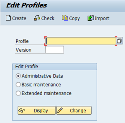The height and width of the screenshot is (123, 125).
Task: Focus the yellow Profile input field
Action: tap(81, 41)
